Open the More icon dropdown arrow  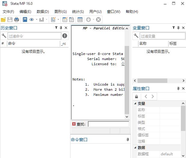93,20
